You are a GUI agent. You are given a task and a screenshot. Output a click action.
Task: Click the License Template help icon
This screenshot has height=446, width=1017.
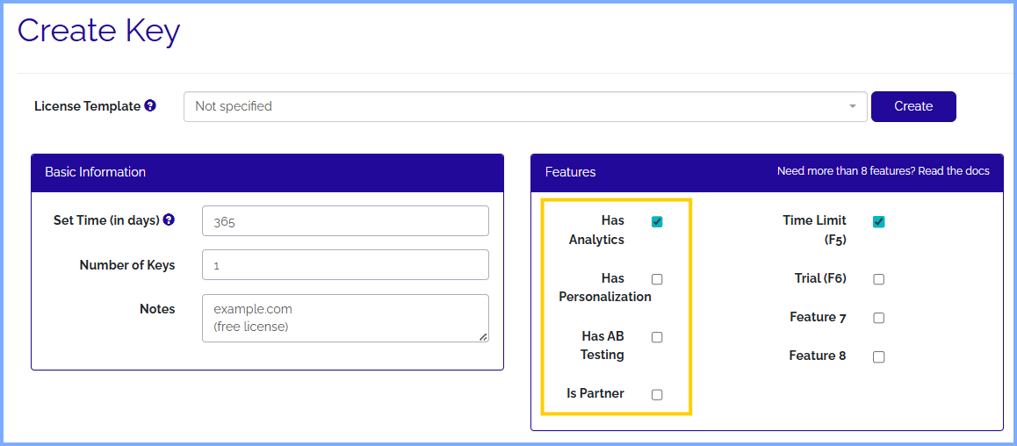tap(150, 105)
